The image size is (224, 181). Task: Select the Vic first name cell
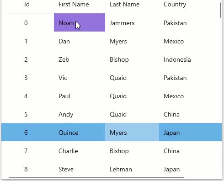click(80, 78)
